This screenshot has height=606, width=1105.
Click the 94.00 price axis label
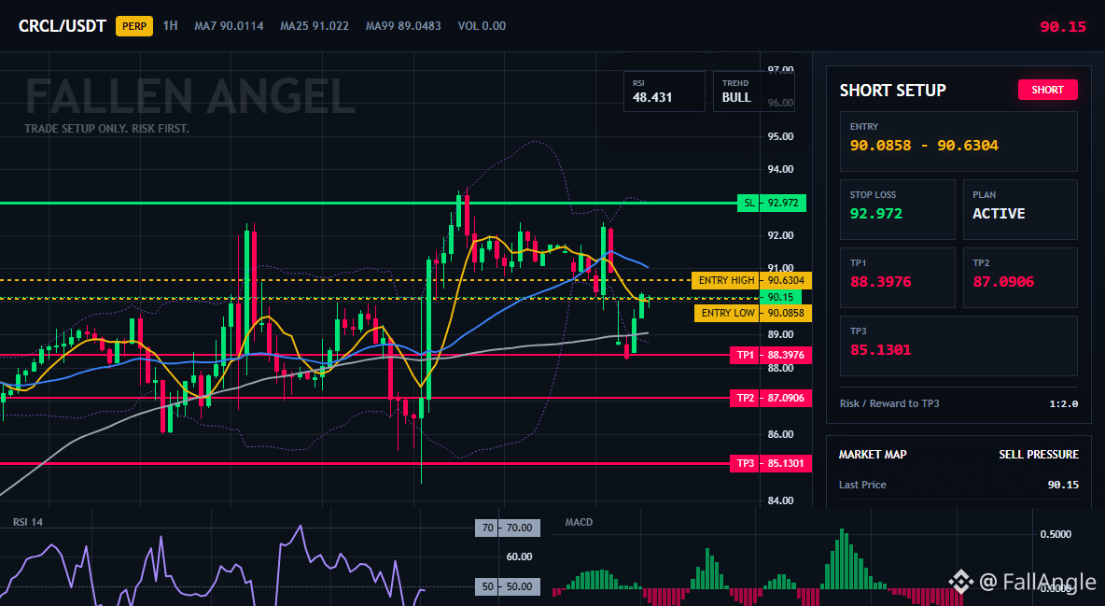[780, 169]
